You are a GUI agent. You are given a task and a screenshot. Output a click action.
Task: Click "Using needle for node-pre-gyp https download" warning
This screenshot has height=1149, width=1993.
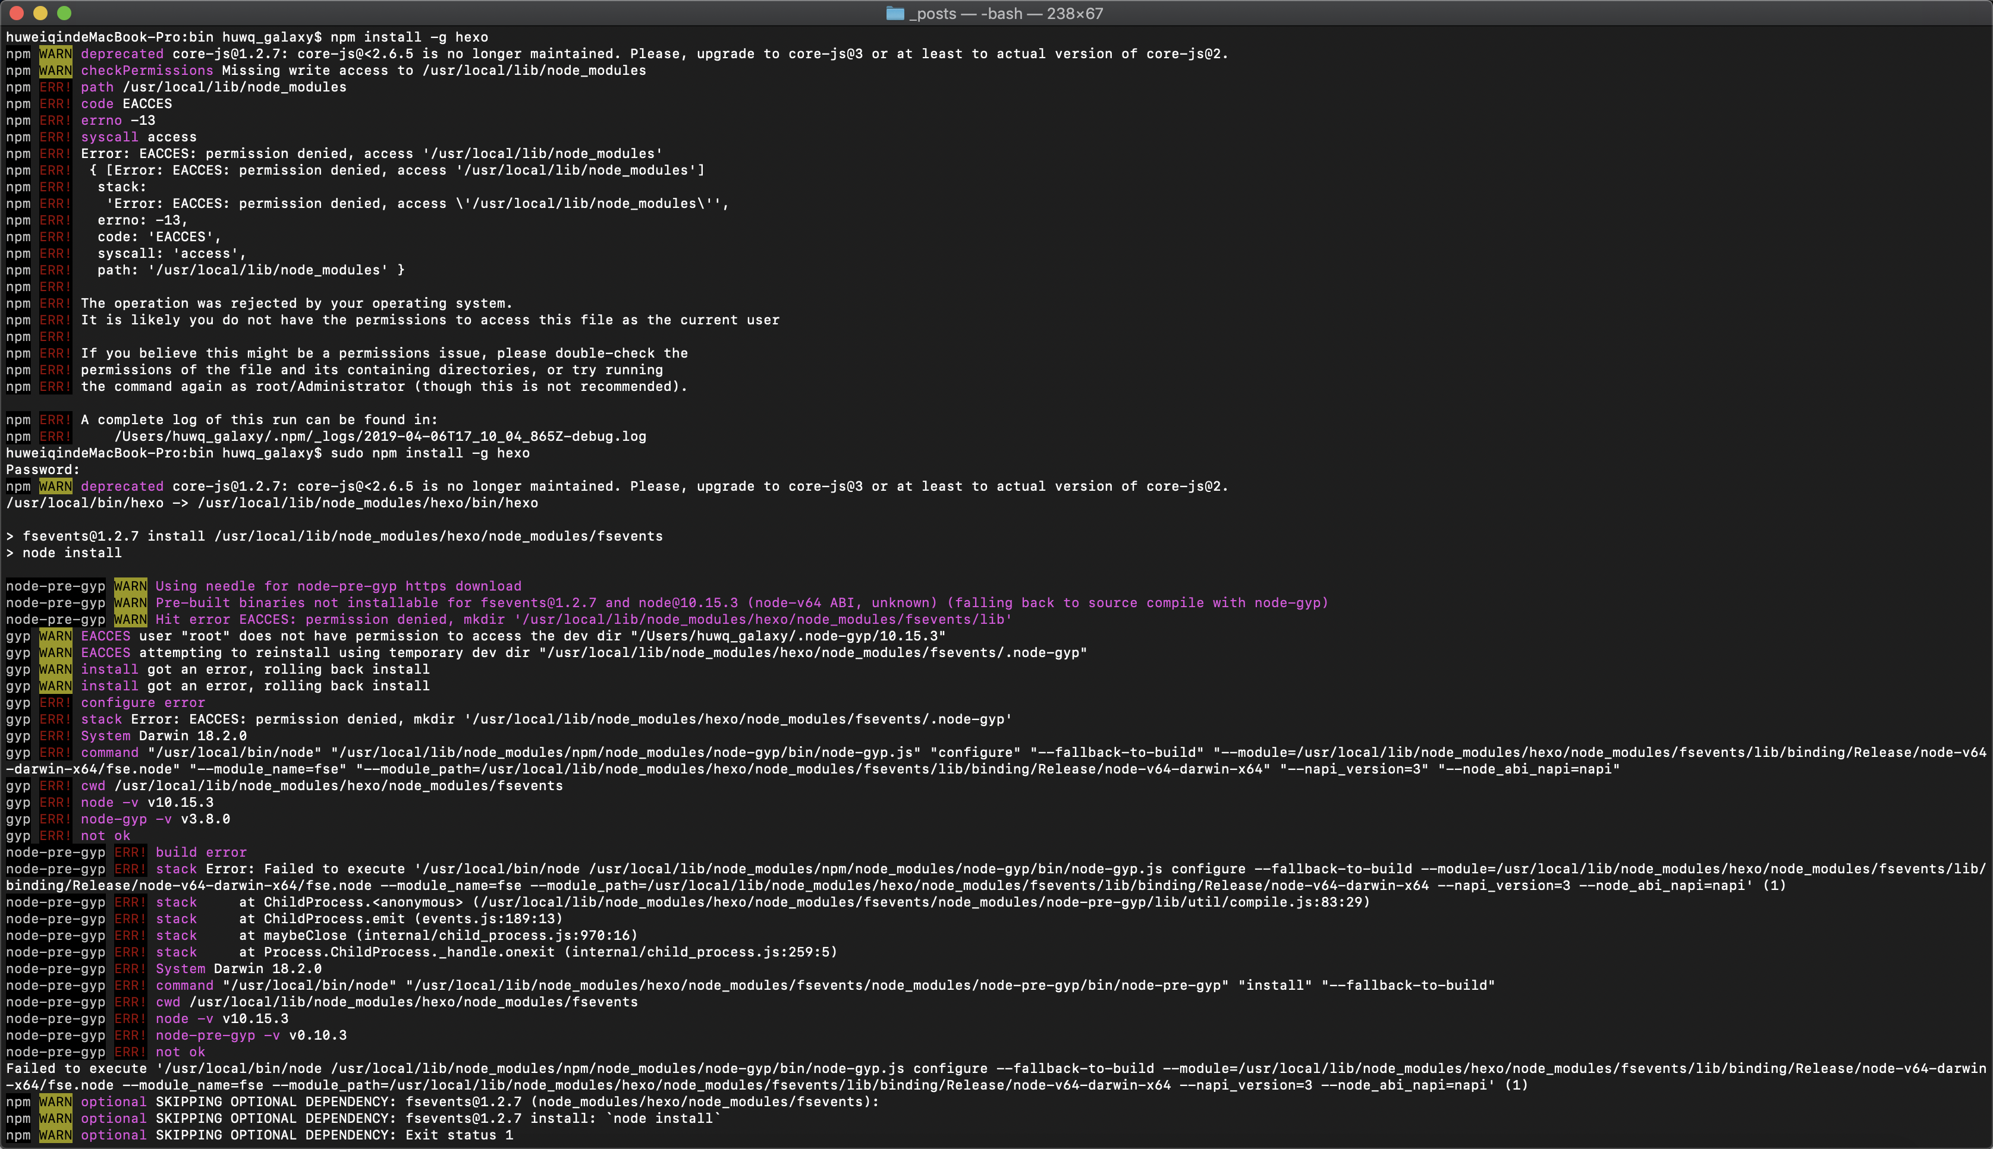click(338, 586)
